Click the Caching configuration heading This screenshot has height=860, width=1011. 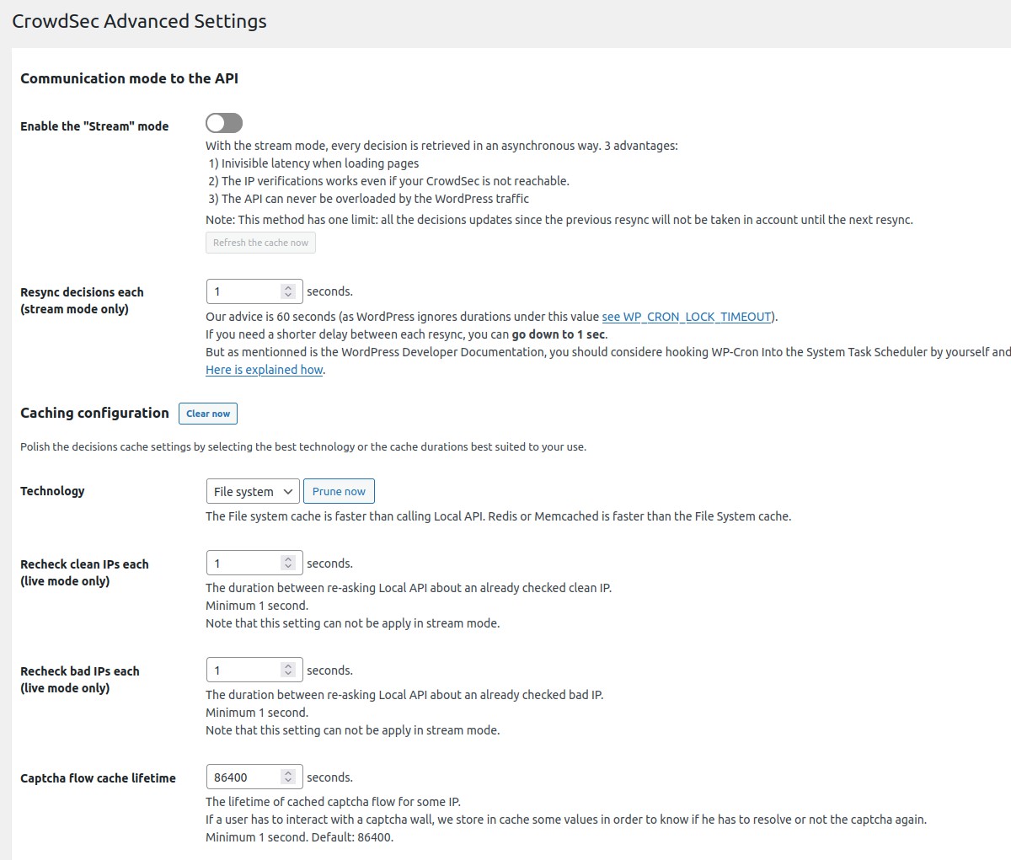[94, 413]
